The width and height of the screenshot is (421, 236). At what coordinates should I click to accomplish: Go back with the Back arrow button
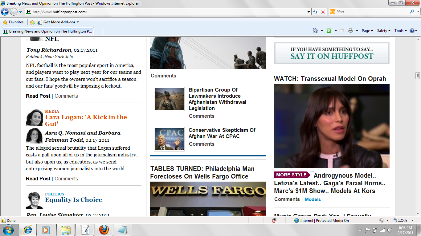5,12
